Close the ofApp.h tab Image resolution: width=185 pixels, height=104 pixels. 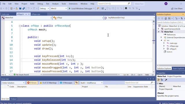tap(29, 14)
